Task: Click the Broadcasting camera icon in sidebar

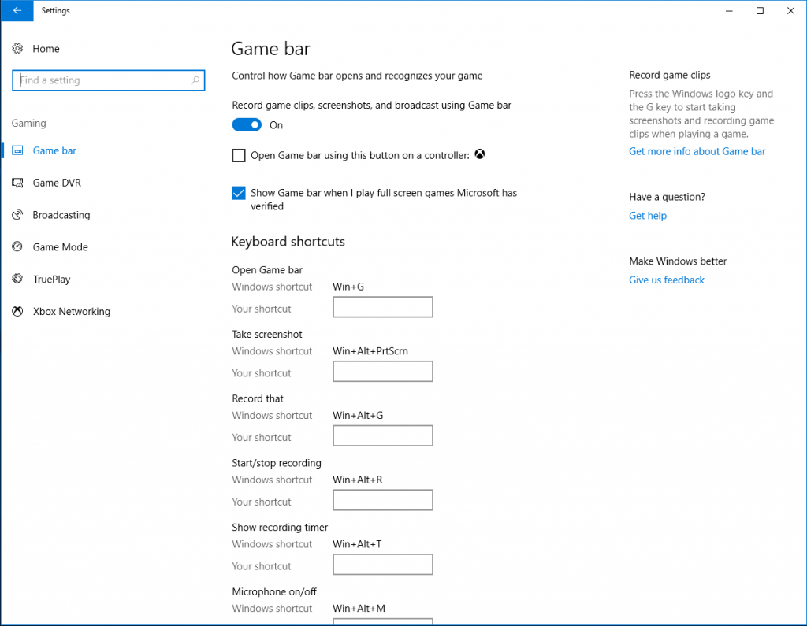Action: pyautogui.click(x=17, y=214)
